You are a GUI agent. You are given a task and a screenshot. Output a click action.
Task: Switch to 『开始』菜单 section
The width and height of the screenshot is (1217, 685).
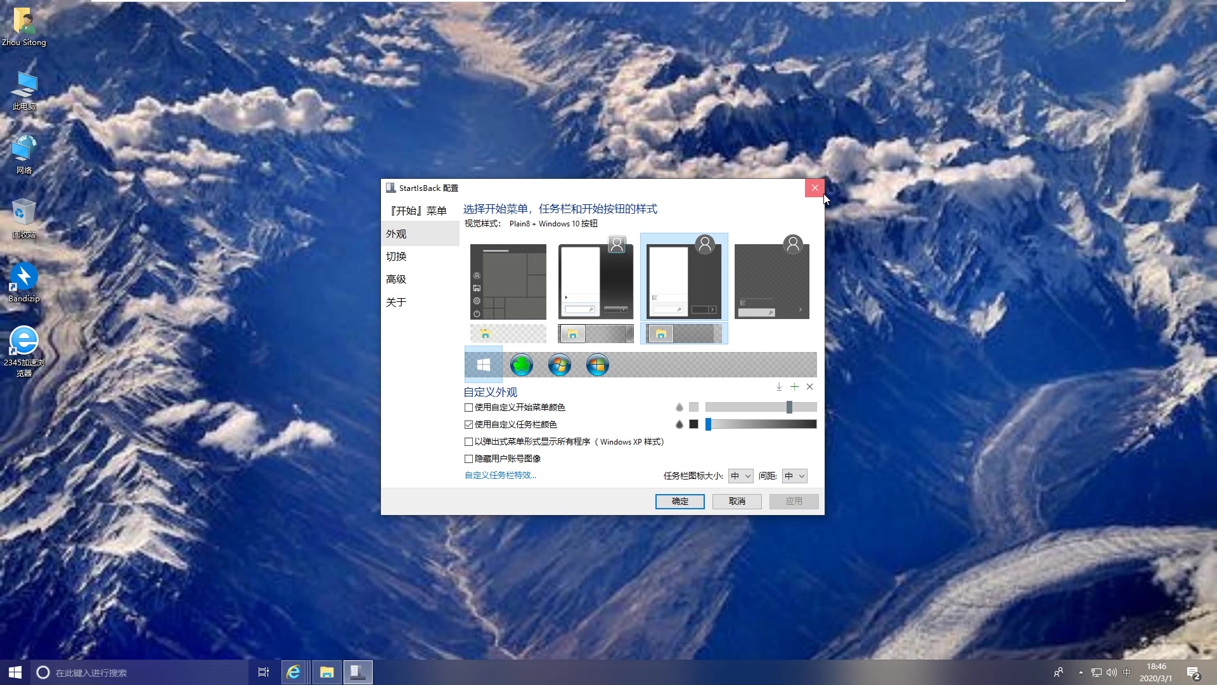pyautogui.click(x=420, y=211)
